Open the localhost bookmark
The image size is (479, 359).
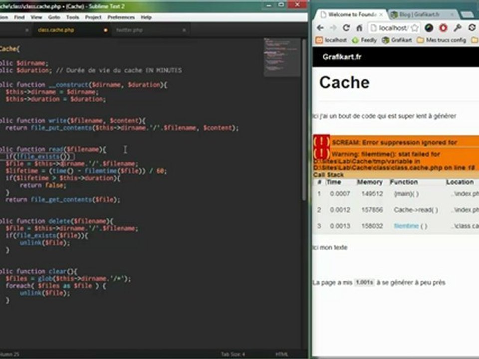pos(331,40)
